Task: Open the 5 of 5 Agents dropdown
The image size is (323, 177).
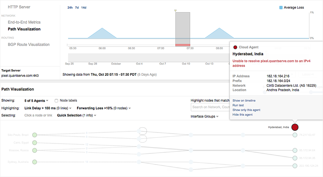Action: point(36,101)
